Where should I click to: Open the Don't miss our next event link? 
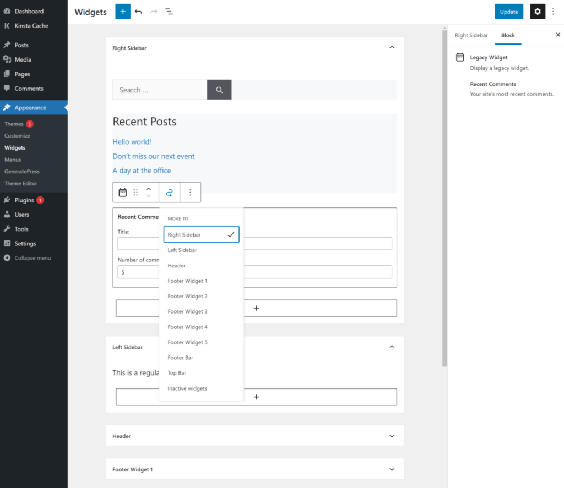pos(154,156)
